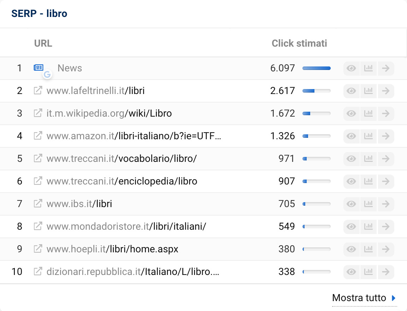
Task: Click the News icon in row 1
Action: click(x=39, y=68)
